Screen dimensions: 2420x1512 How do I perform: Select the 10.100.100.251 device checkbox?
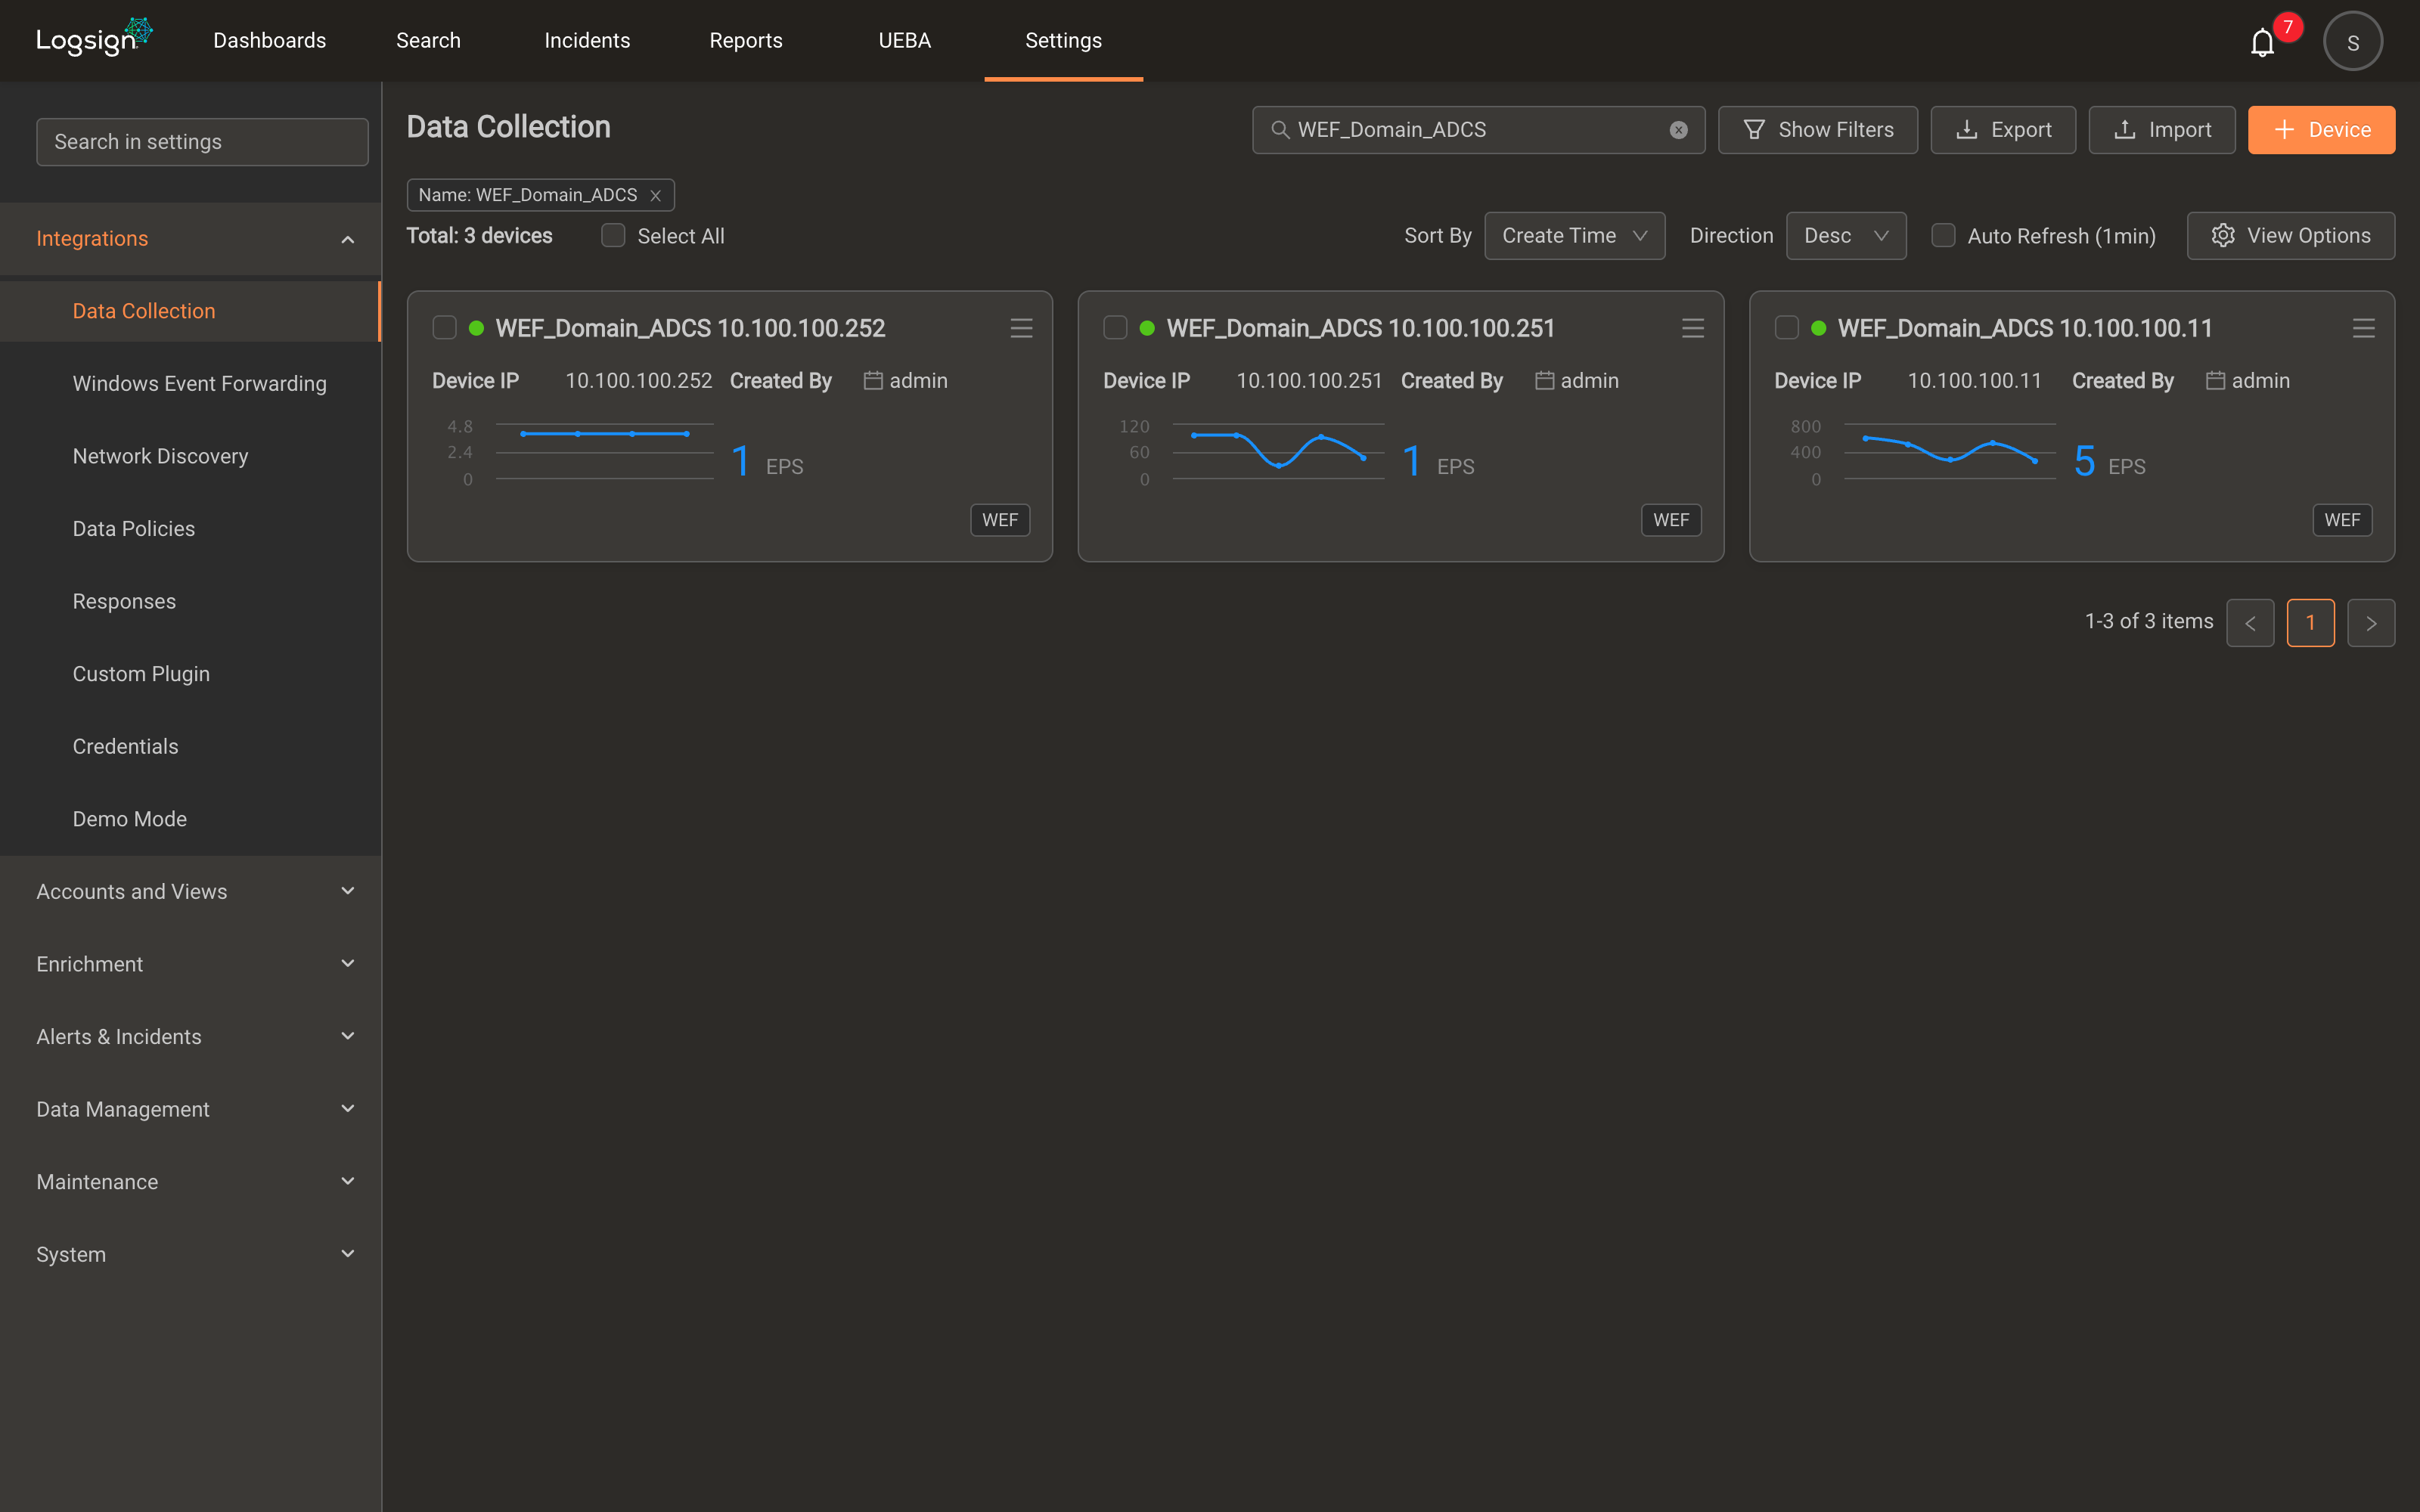coord(1115,328)
